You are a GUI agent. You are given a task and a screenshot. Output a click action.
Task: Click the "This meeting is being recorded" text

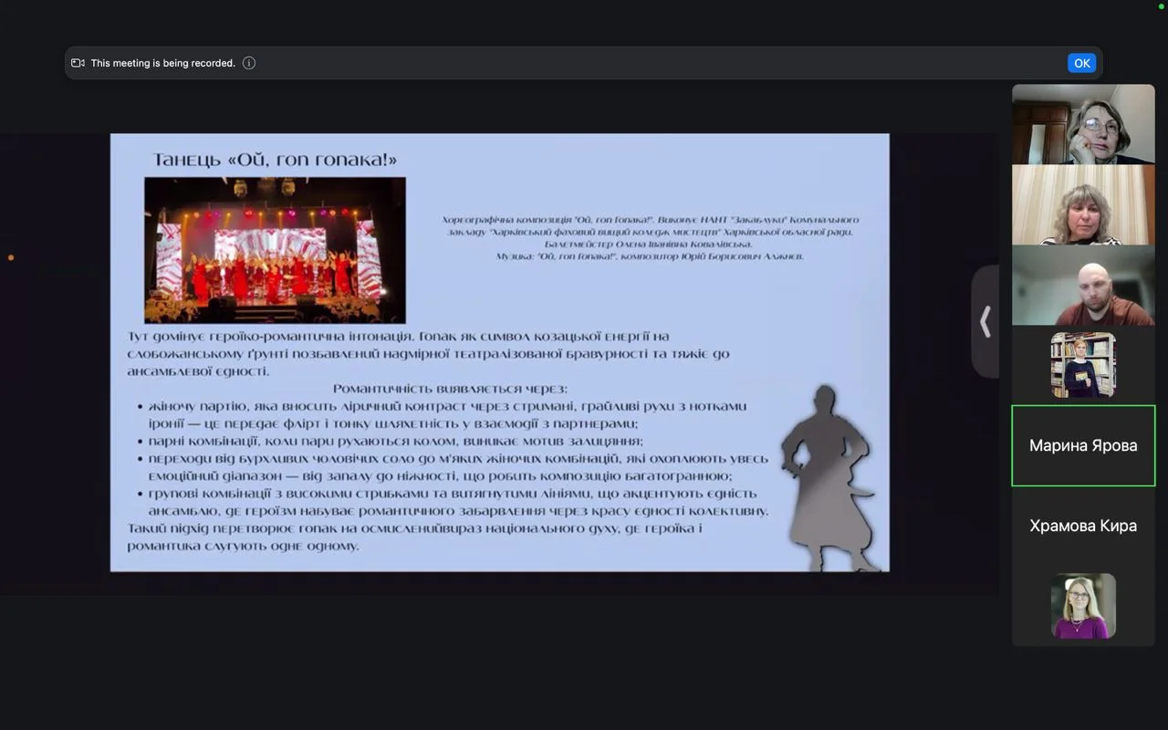click(162, 63)
